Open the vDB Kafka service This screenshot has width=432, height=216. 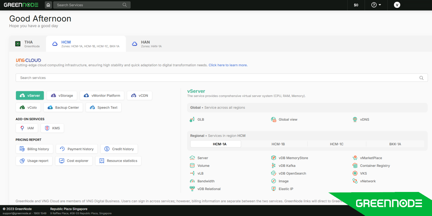[287, 166]
